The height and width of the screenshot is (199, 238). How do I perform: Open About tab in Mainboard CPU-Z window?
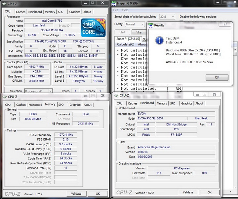point(199,103)
